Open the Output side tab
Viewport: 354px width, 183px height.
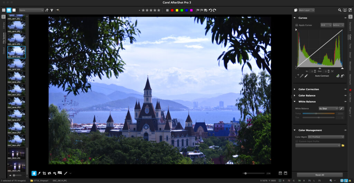coord(3,51)
